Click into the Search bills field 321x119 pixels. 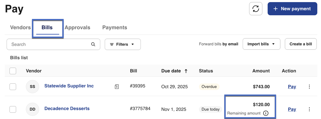coord(49,44)
